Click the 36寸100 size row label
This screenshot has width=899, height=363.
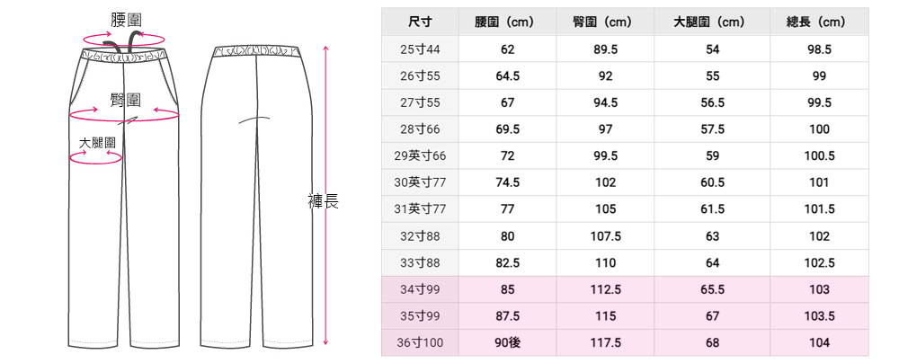[x=420, y=342]
